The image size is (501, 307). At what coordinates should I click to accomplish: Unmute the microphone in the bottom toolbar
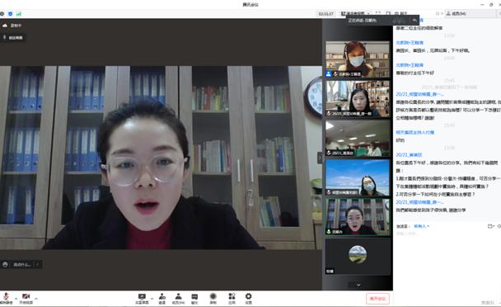[x=6, y=298]
